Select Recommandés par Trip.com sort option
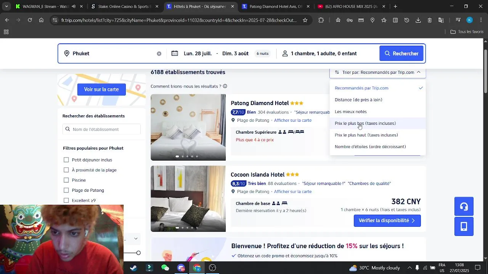Screen dimensions: 488x274 378,88
